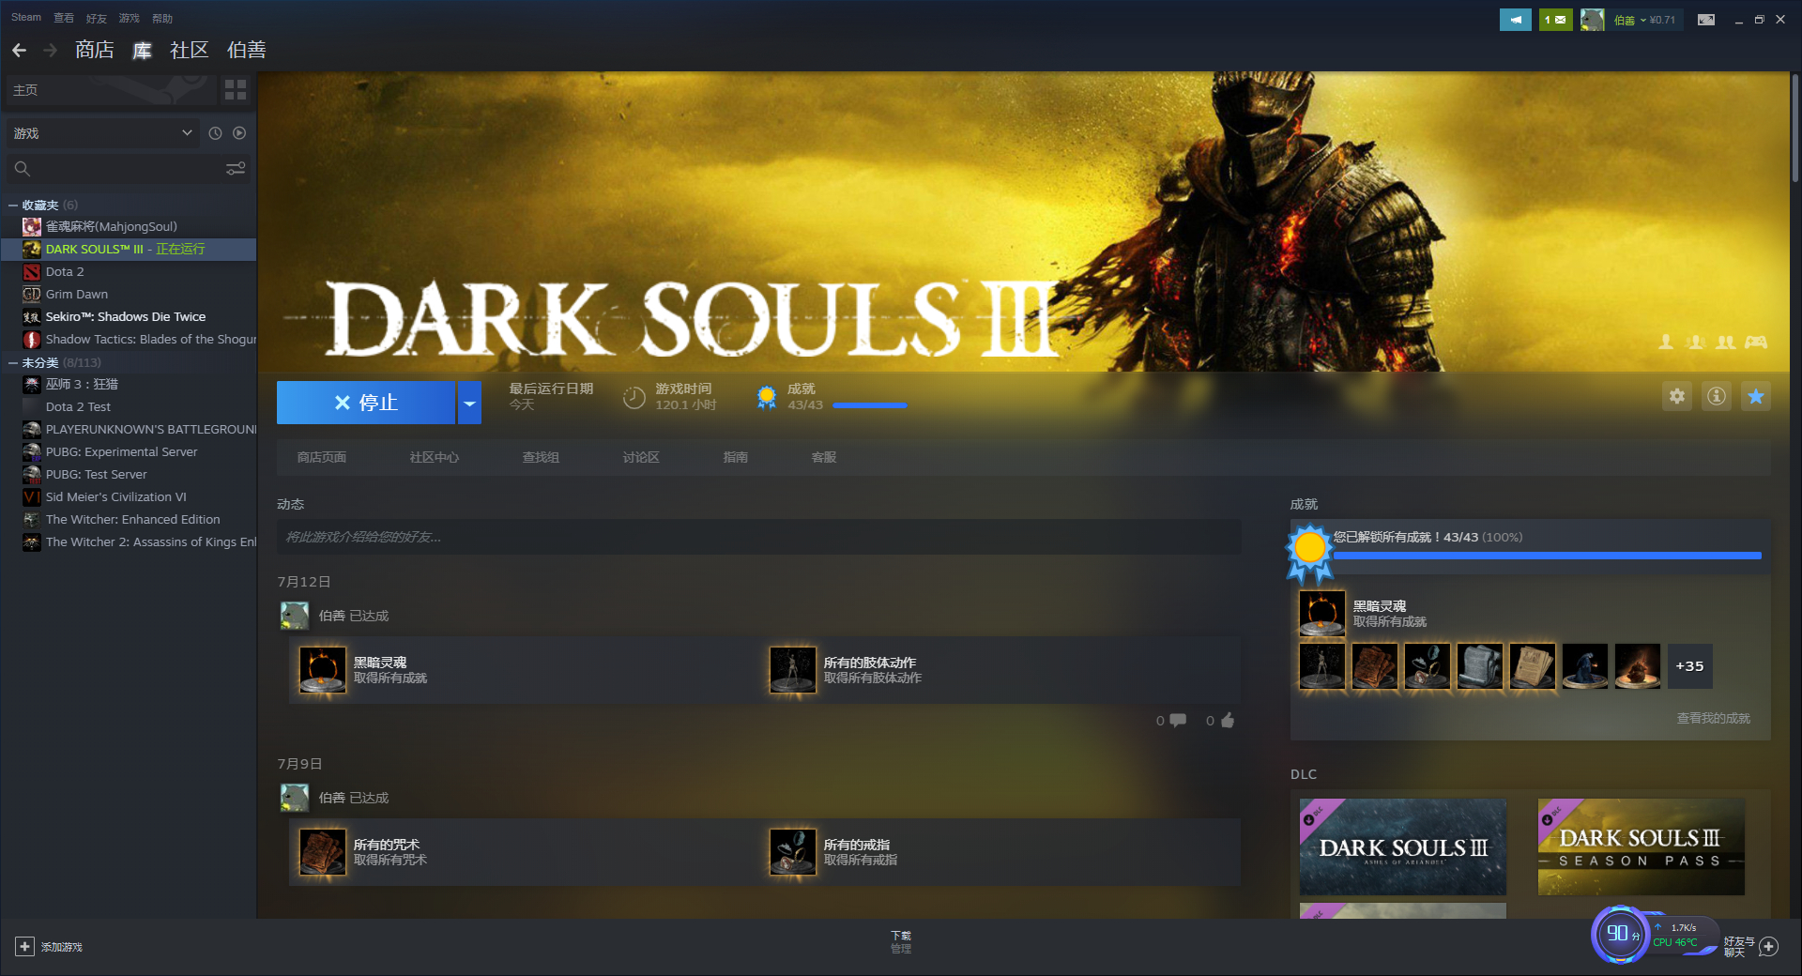Go forward with the forward arrow
Viewport: 1802px width, 976px height.
tap(51, 50)
